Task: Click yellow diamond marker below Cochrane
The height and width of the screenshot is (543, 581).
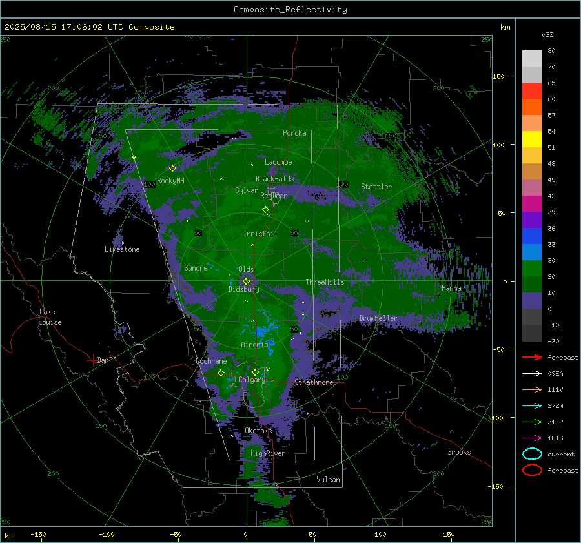Action: coord(221,373)
